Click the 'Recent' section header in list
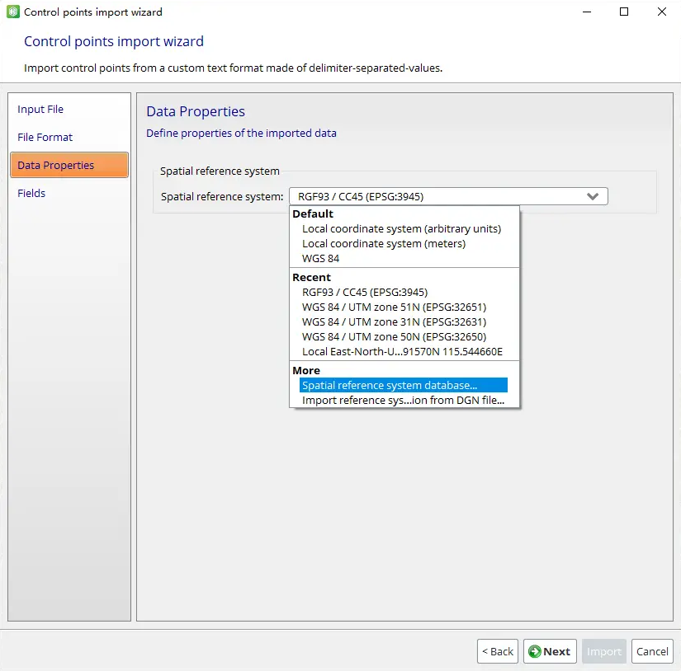The width and height of the screenshot is (681, 671). pos(311,277)
